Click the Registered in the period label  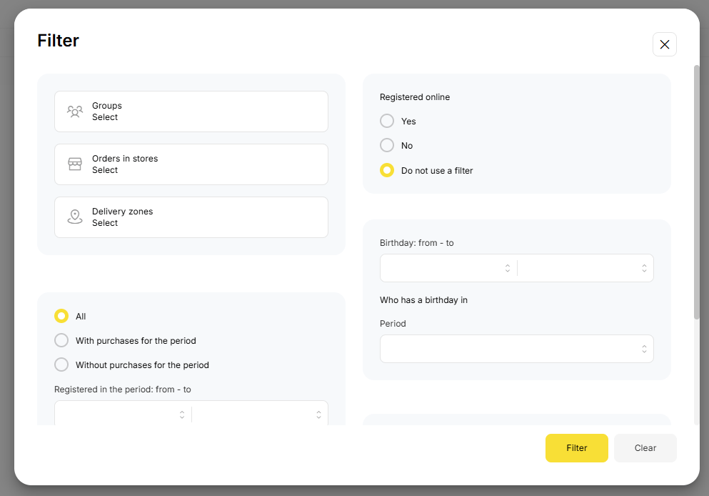click(x=123, y=390)
